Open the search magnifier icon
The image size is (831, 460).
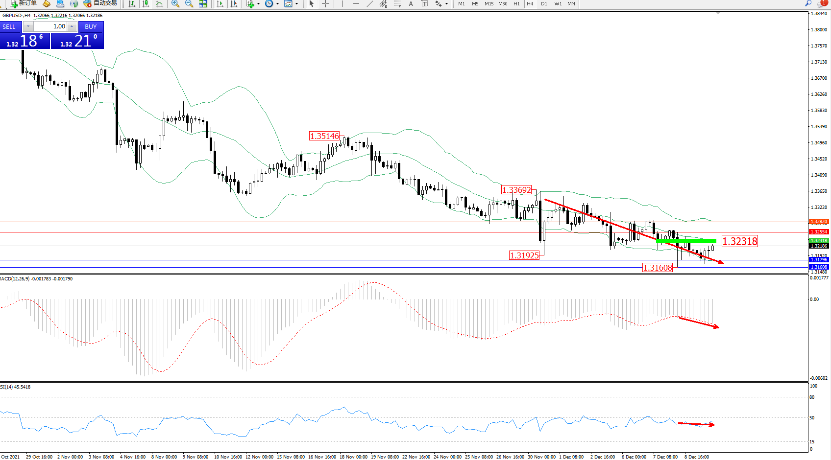point(808,3)
